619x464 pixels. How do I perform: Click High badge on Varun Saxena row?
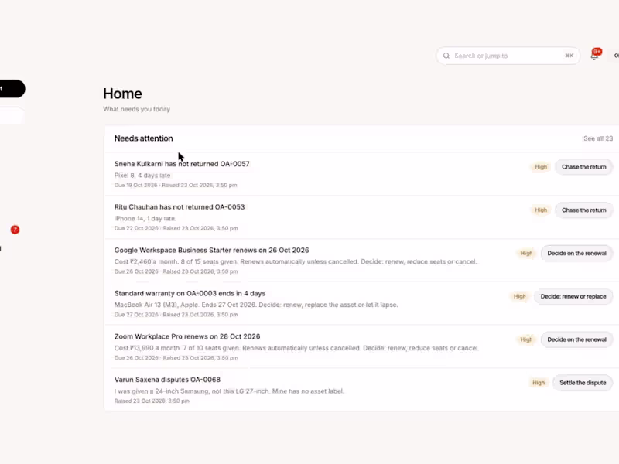[x=539, y=383]
